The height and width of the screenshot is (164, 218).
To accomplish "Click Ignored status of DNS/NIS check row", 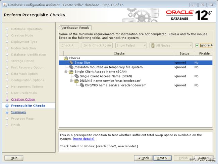I will [180, 85].
